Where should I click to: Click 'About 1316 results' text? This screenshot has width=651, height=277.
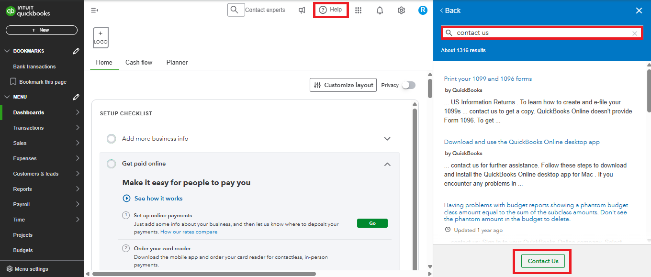pos(463,50)
